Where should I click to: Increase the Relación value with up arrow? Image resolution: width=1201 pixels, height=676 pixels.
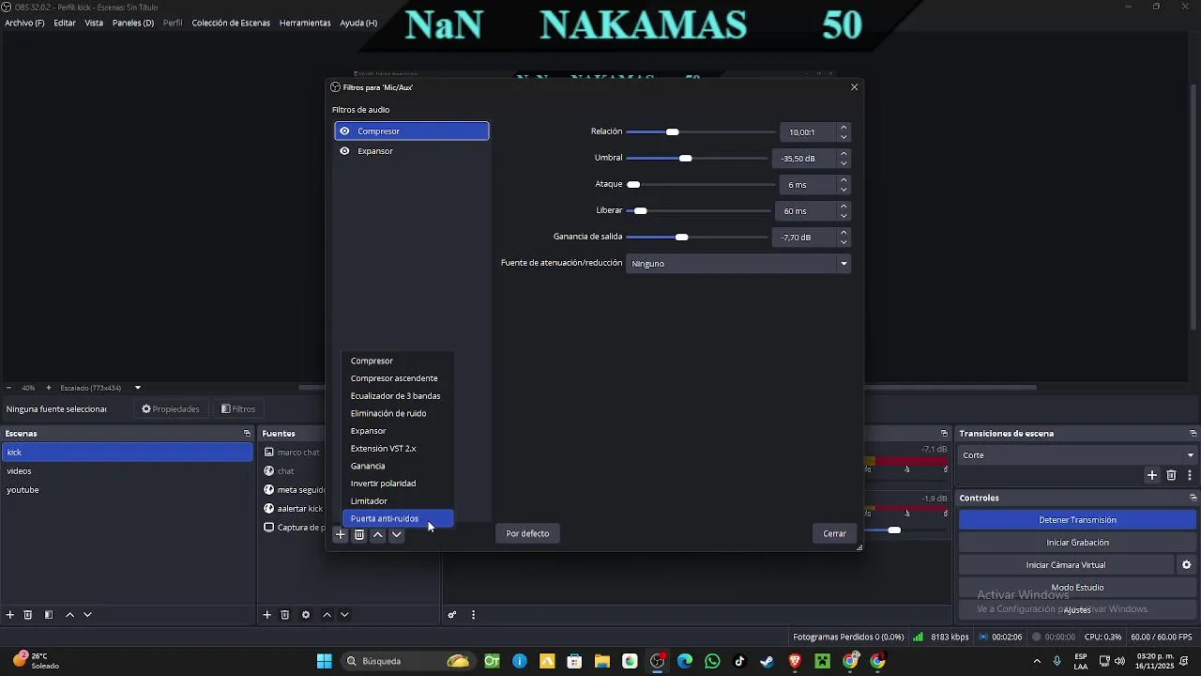tap(844, 128)
